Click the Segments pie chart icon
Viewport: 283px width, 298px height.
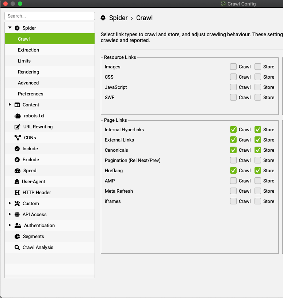(17, 237)
